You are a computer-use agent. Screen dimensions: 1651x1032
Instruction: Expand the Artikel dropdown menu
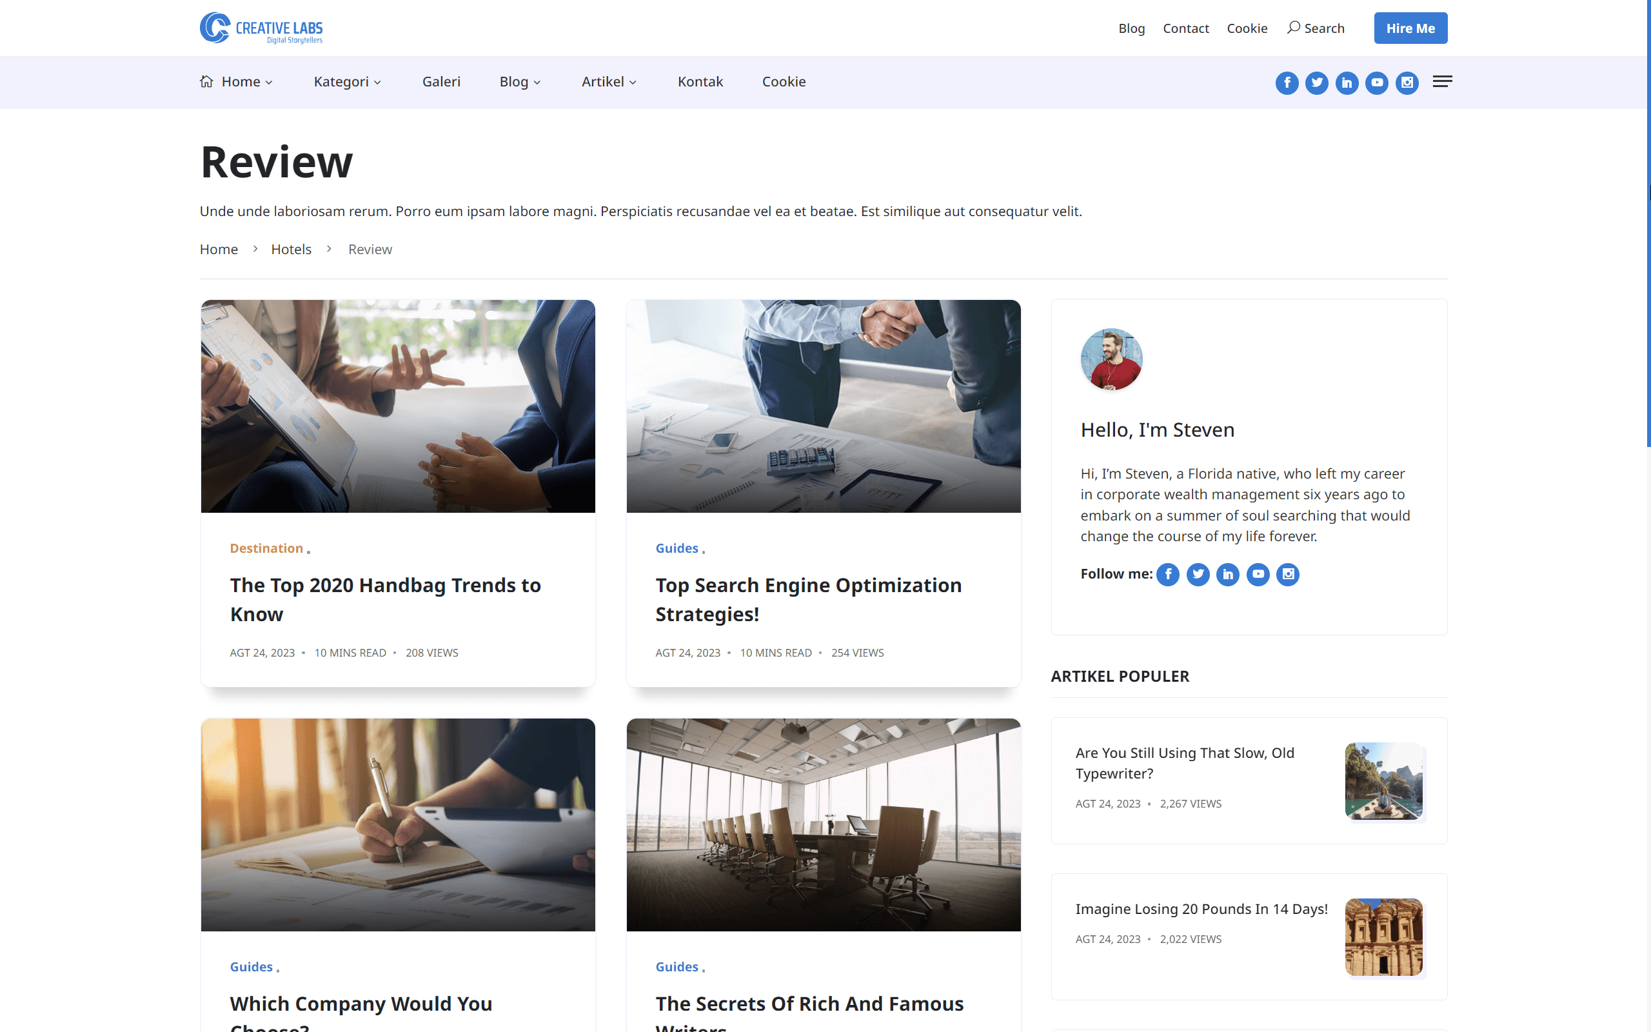pos(609,82)
